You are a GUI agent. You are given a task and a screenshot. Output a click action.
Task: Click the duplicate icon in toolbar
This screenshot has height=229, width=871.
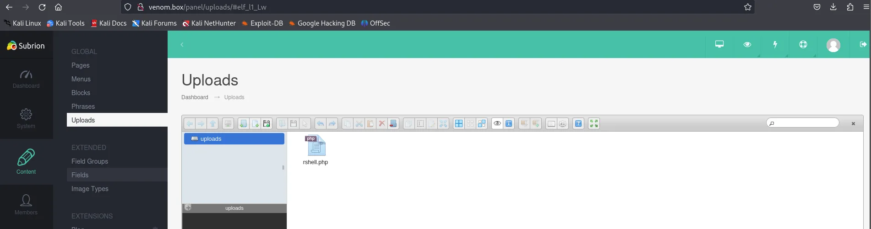point(408,123)
